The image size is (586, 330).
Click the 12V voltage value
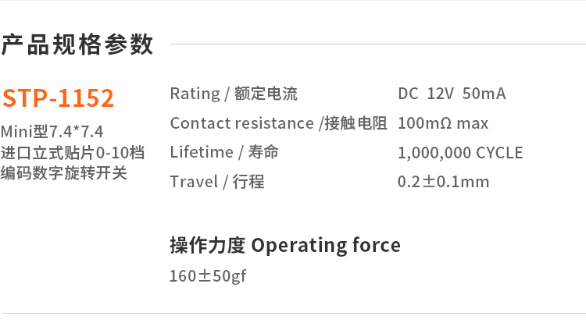pos(440,94)
